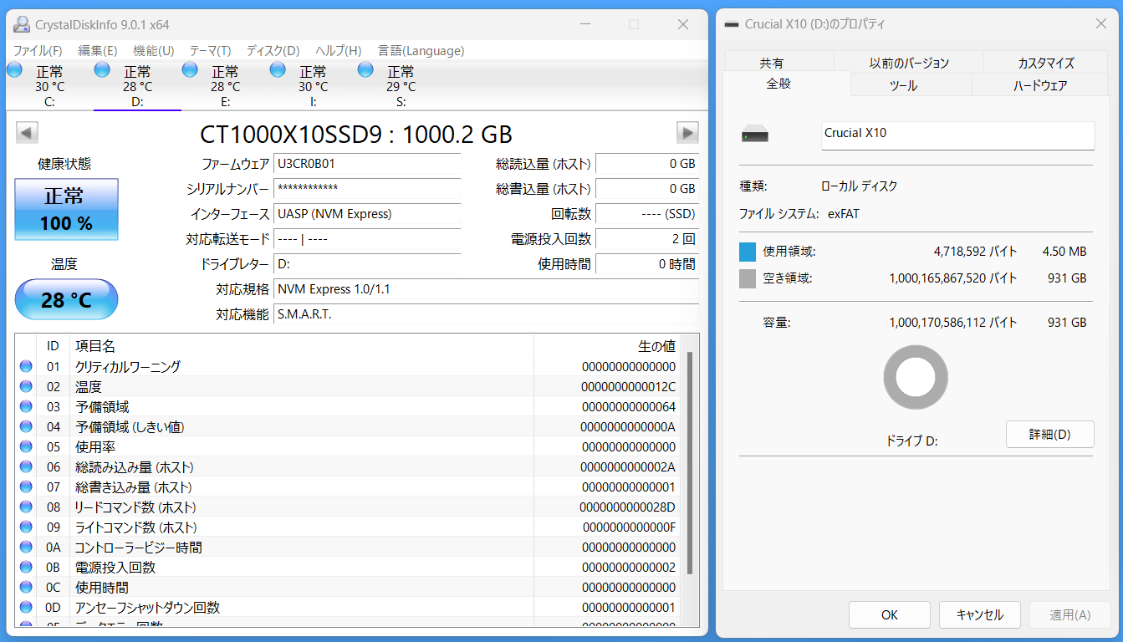Click OK in the Properties dialog
This screenshot has height=642, width=1123.
pyautogui.click(x=890, y=615)
